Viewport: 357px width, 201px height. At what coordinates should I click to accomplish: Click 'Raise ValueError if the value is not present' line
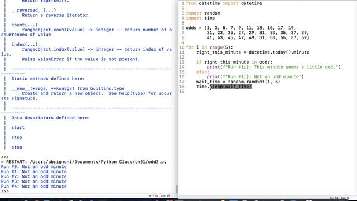[81, 59]
